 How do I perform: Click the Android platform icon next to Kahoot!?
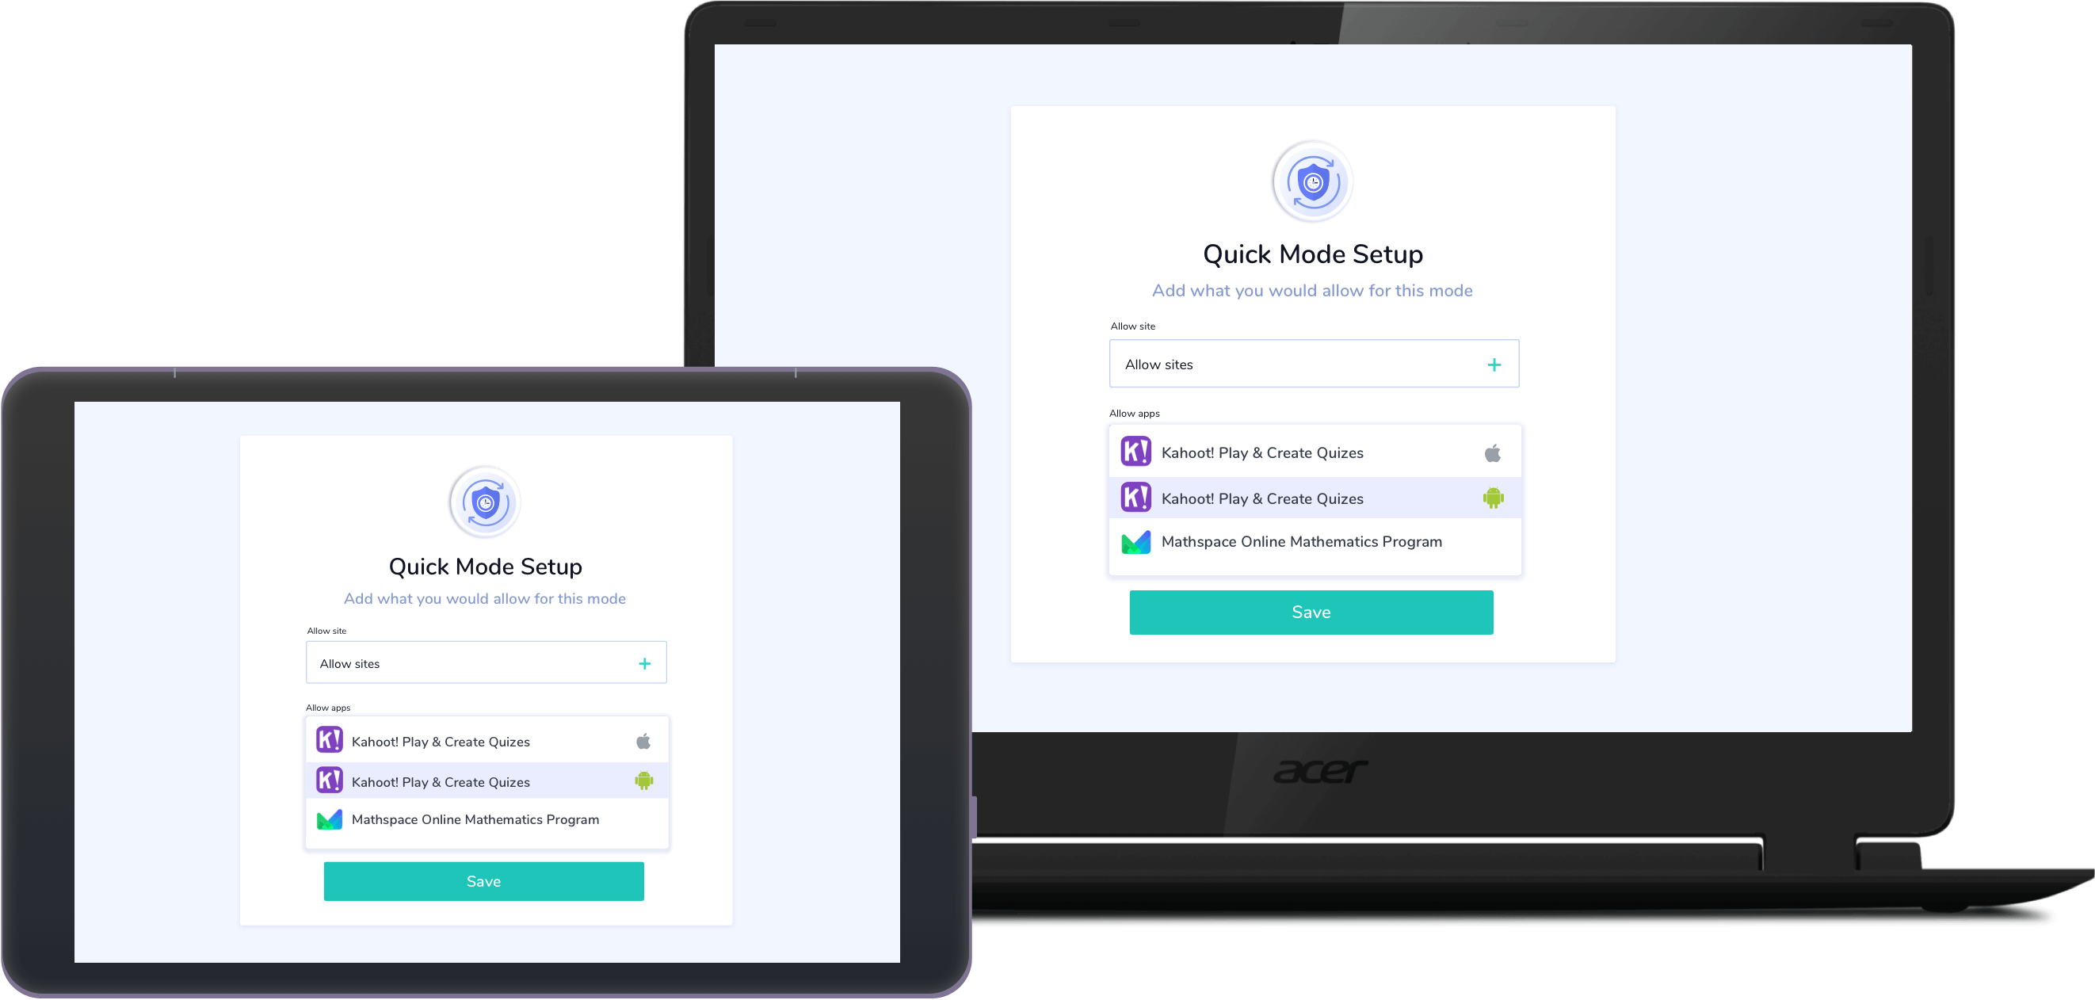(1493, 498)
